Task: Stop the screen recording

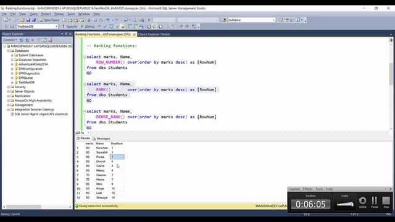Action: point(386,202)
